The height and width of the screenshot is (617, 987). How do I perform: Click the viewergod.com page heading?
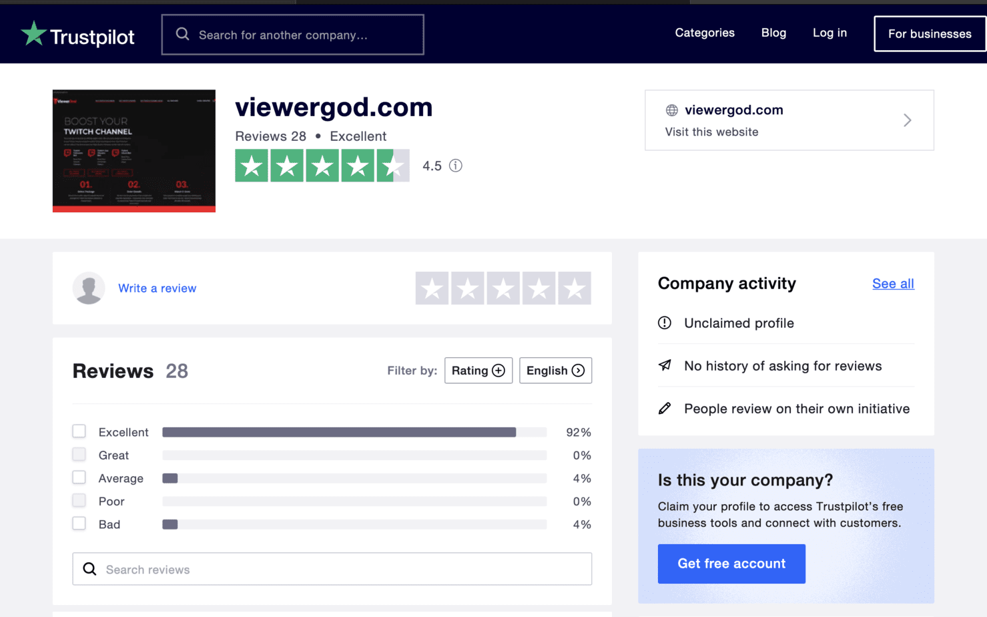pyautogui.click(x=334, y=107)
